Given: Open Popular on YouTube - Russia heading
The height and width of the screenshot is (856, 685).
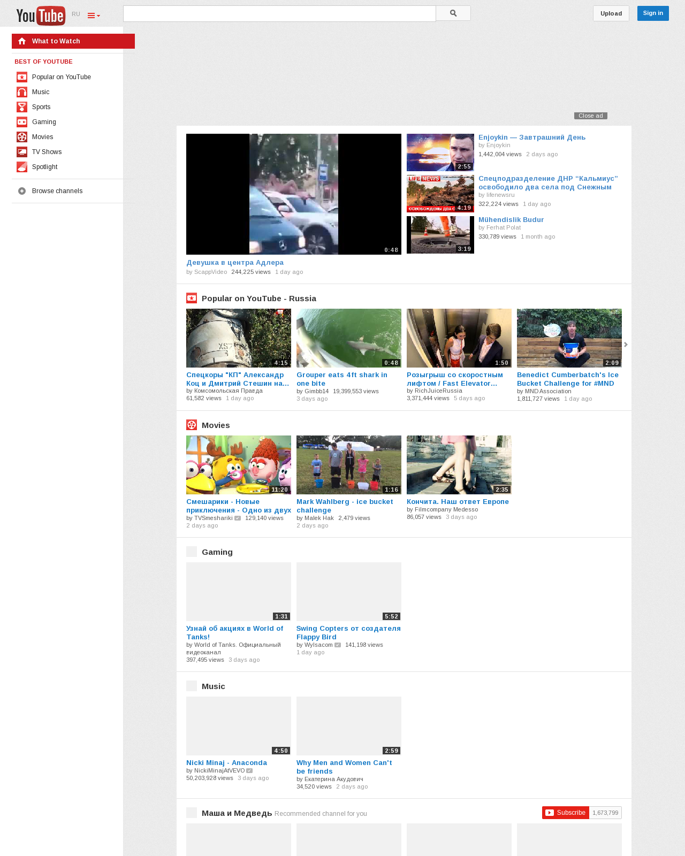Looking at the screenshot, I should tap(259, 299).
